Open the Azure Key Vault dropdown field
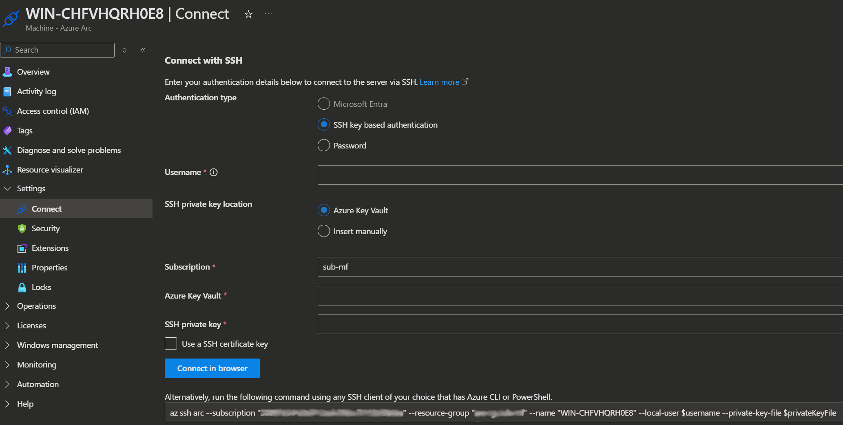The image size is (843, 425). pos(580,296)
